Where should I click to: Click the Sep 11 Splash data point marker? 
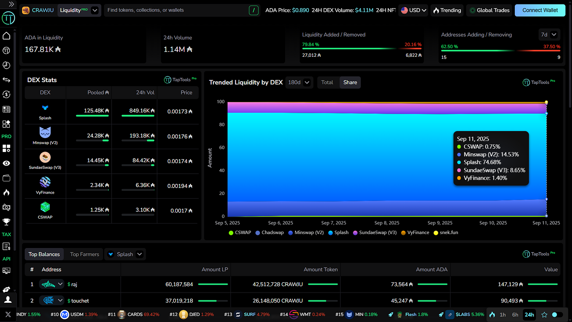pos(546,114)
